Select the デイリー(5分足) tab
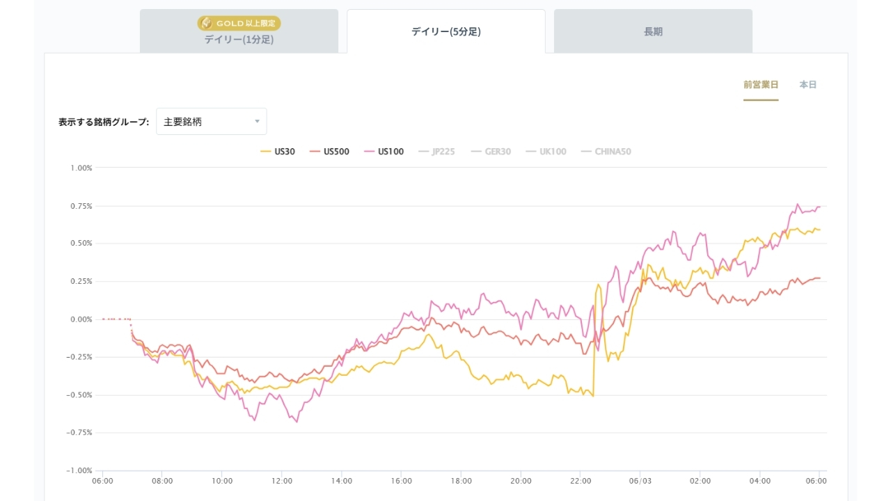891x501 pixels. coord(446,31)
